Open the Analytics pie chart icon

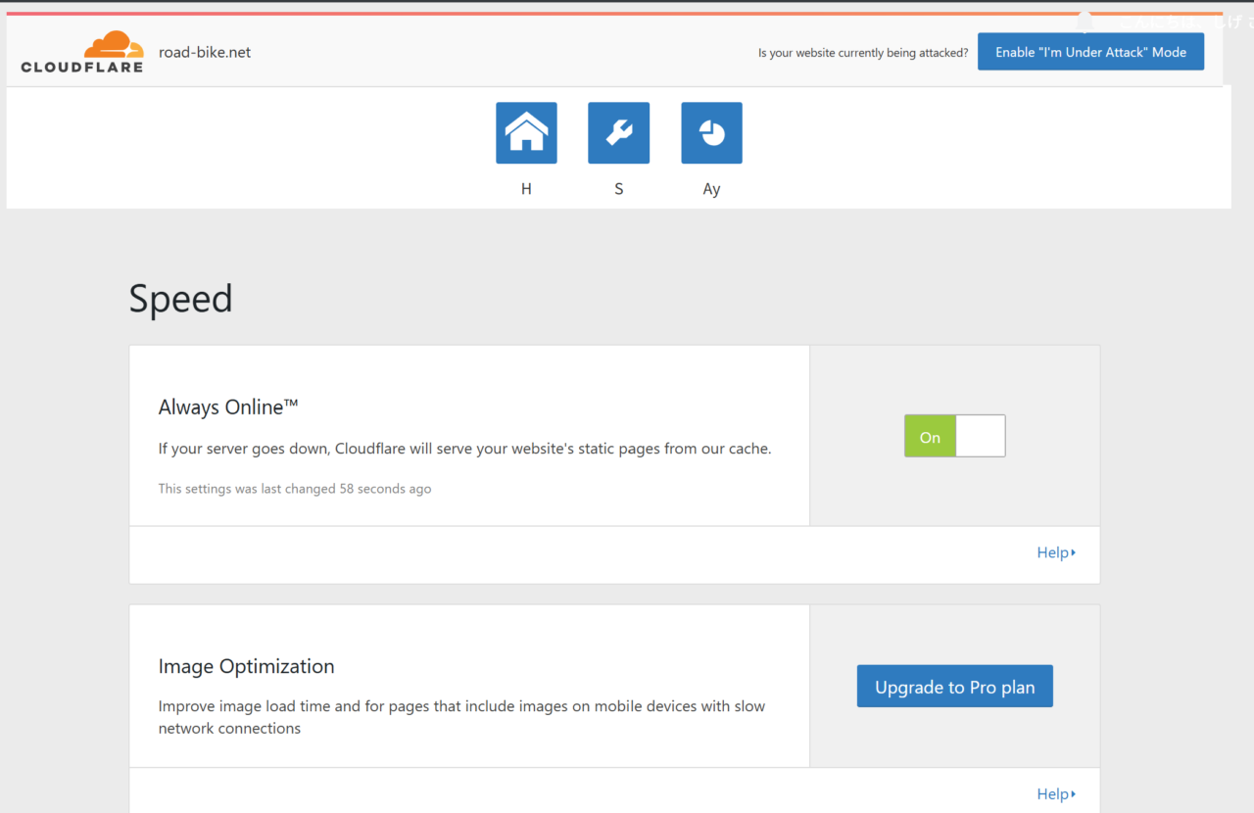coord(711,133)
